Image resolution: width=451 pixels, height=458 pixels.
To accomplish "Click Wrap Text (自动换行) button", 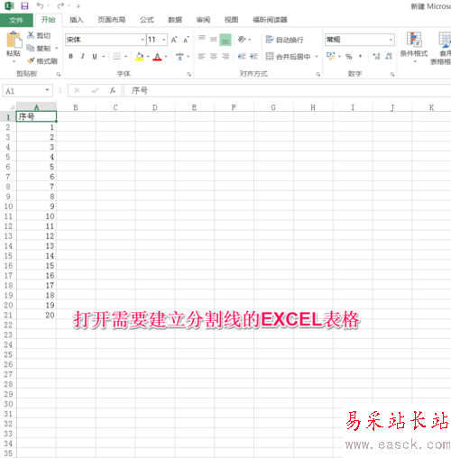I will point(285,40).
